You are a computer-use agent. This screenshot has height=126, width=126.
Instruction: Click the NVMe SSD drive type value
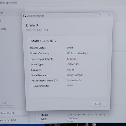(72, 64)
